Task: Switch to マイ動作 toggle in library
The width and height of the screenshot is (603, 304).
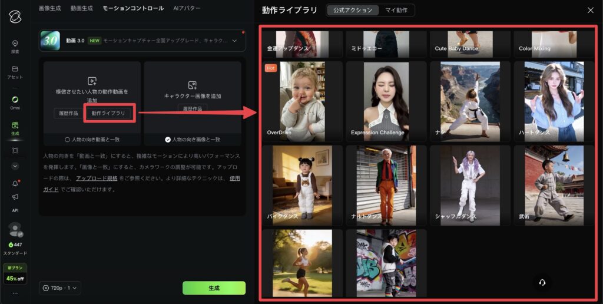Action: (x=396, y=10)
